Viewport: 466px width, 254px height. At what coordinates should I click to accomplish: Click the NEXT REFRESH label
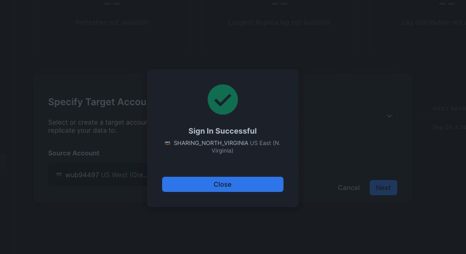[x=448, y=109]
